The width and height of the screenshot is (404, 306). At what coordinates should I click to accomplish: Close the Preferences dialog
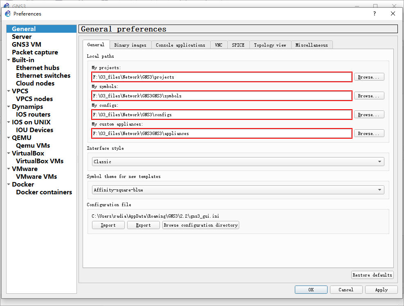pos(393,13)
